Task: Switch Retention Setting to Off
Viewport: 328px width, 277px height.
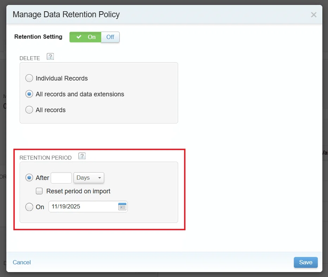Action: (x=110, y=37)
